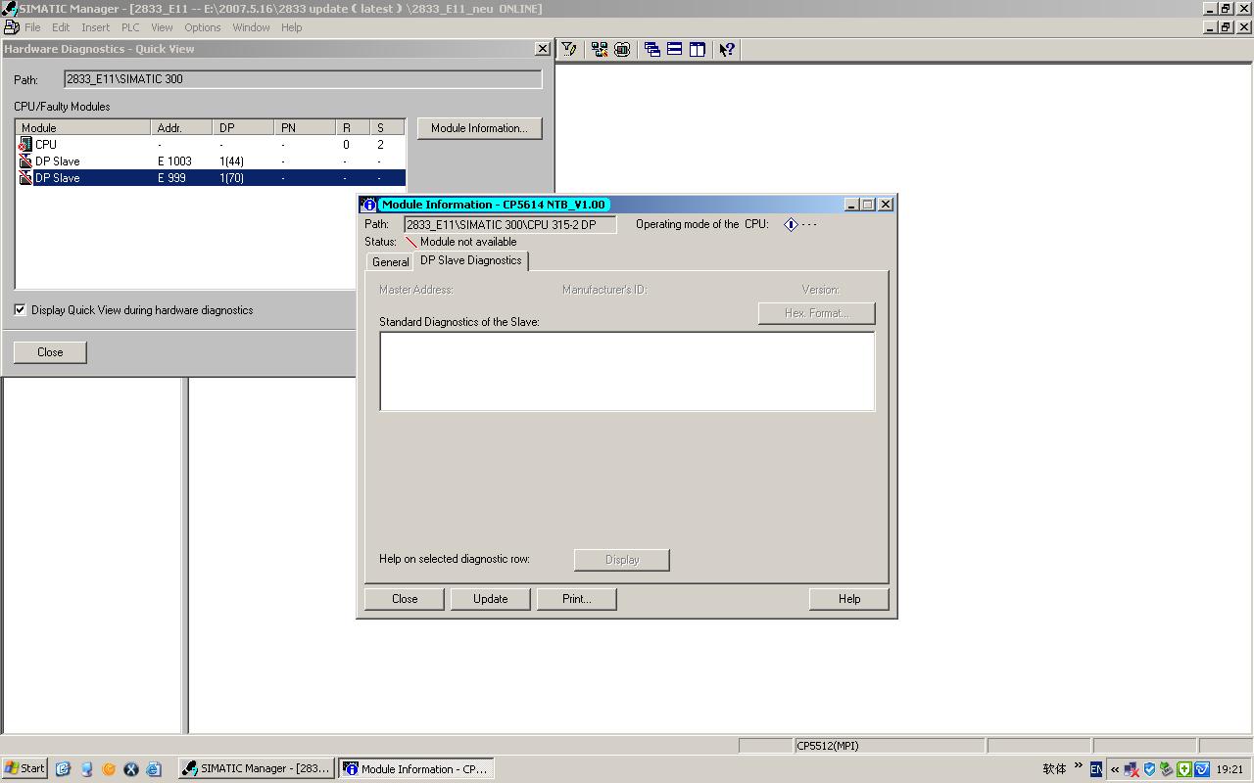Expand hidden system tray icons
The height and width of the screenshot is (783, 1254).
click(1115, 769)
